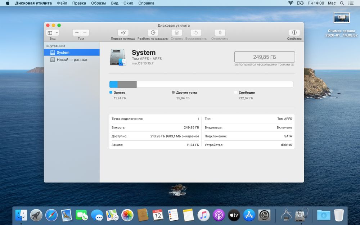The height and width of the screenshot is (225, 360).
Task: Open System Preferences from the Dock
Action: 264,215
